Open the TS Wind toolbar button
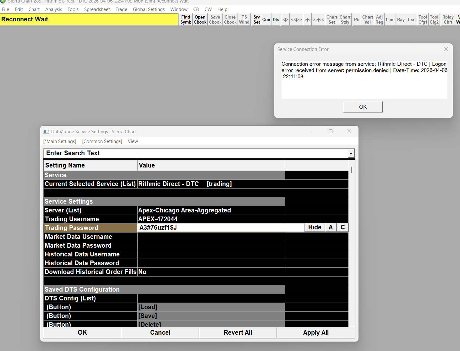The image size is (460, 351). tap(244, 19)
